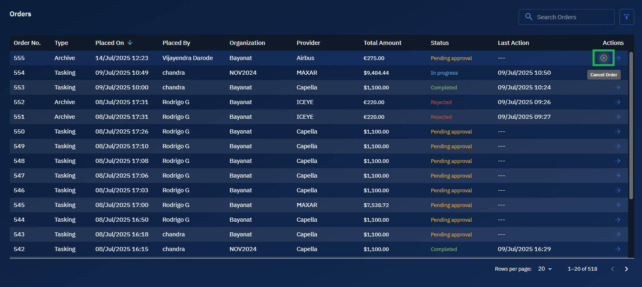Viewport: 642px width, 287px height.
Task: Open details arrow for order 546
Action: 618,190
